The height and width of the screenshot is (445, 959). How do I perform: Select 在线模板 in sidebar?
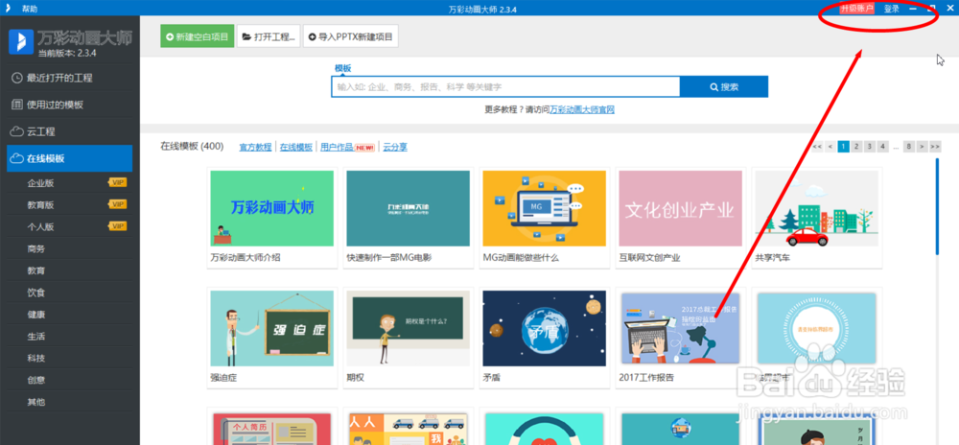click(69, 158)
